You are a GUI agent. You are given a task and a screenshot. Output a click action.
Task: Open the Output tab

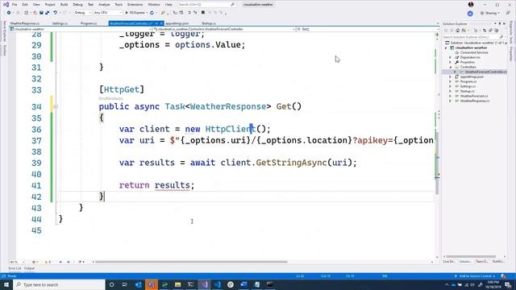coord(29,268)
